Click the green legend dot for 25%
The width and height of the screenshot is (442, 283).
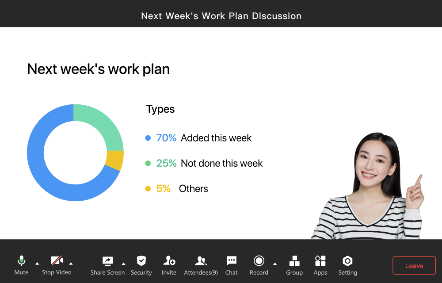148,163
